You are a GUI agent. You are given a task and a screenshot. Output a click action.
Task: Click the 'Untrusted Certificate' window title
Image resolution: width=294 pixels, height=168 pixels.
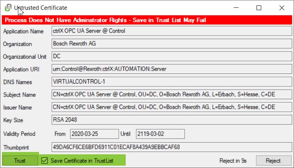pos(41,8)
